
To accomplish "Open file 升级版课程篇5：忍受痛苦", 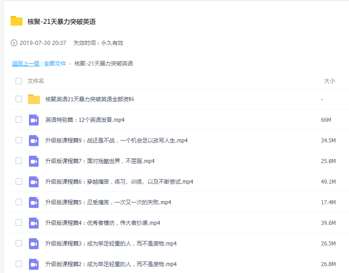I will click(108, 202).
